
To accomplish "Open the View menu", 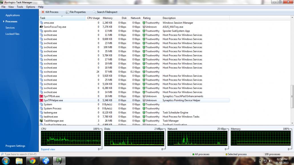I will (x=11, y=7).
